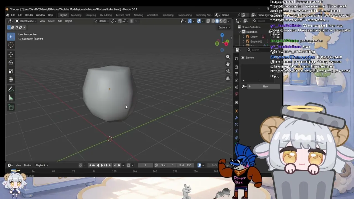Open the Edit menu
Viewport: 354px width, 199px height.
tap(20, 15)
